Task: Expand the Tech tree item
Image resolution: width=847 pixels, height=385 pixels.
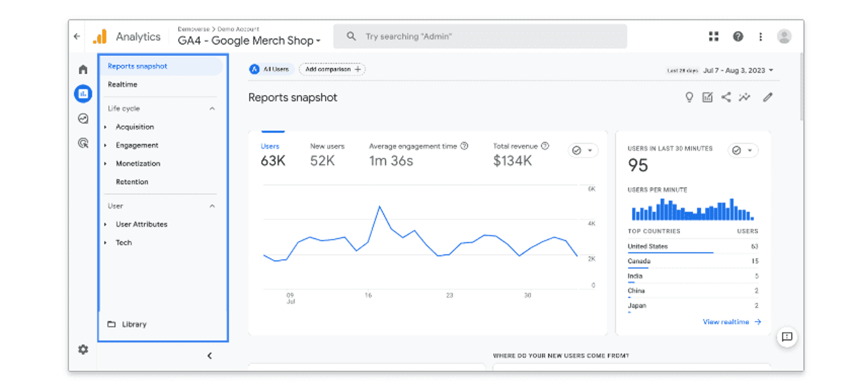Action: point(106,243)
